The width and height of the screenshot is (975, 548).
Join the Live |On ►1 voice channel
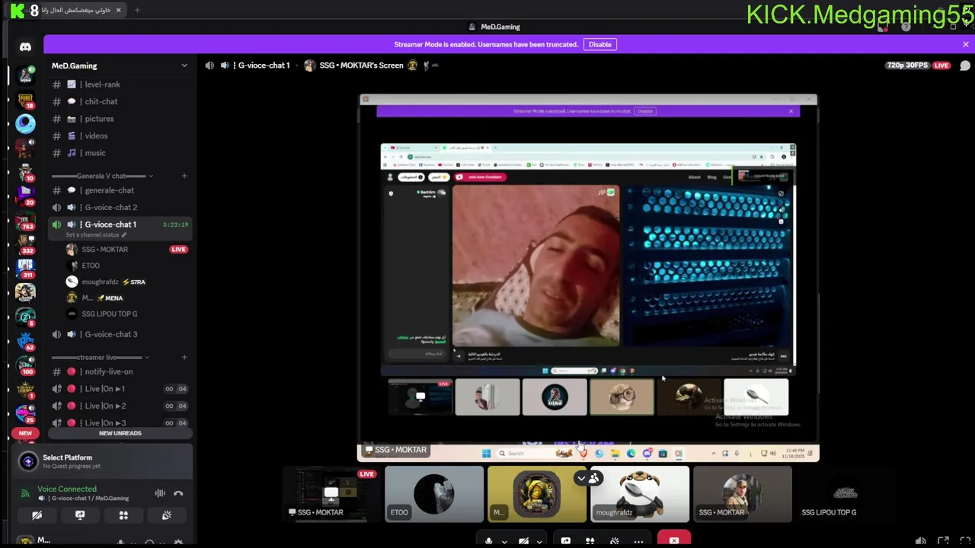pos(119,389)
